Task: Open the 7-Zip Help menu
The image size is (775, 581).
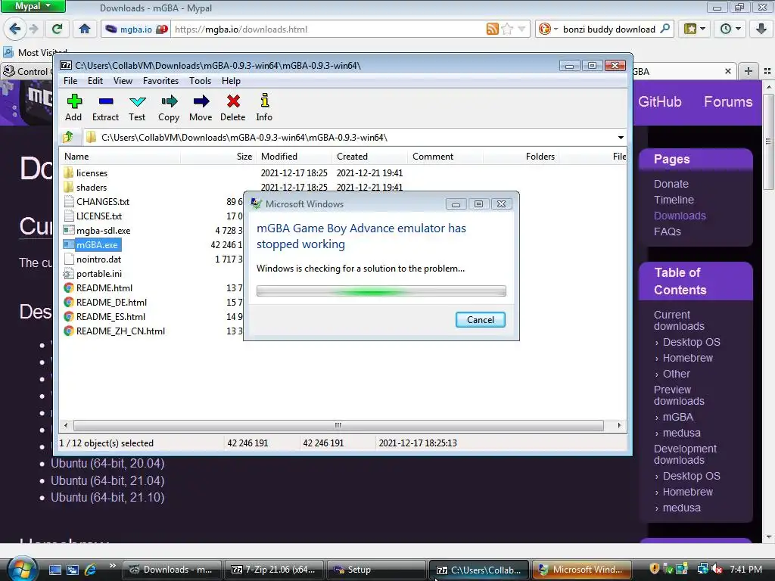Action: pyautogui.click(x=231, y=80)
